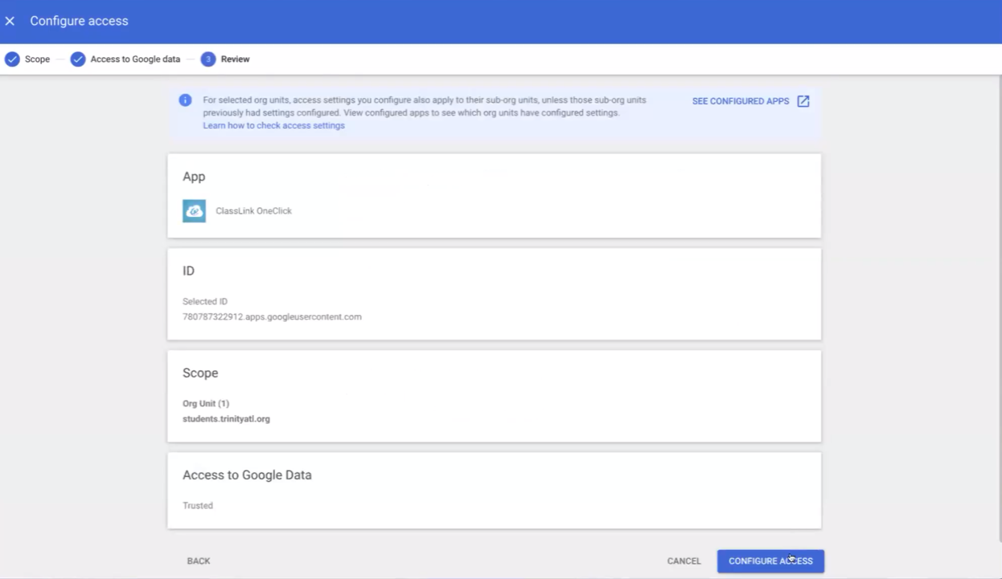Click the students.trinityatl.org org unit
Viewport: 1002px width, 579px height.
click(226, 419)
